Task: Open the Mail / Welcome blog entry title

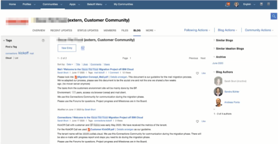Action: 95,69
